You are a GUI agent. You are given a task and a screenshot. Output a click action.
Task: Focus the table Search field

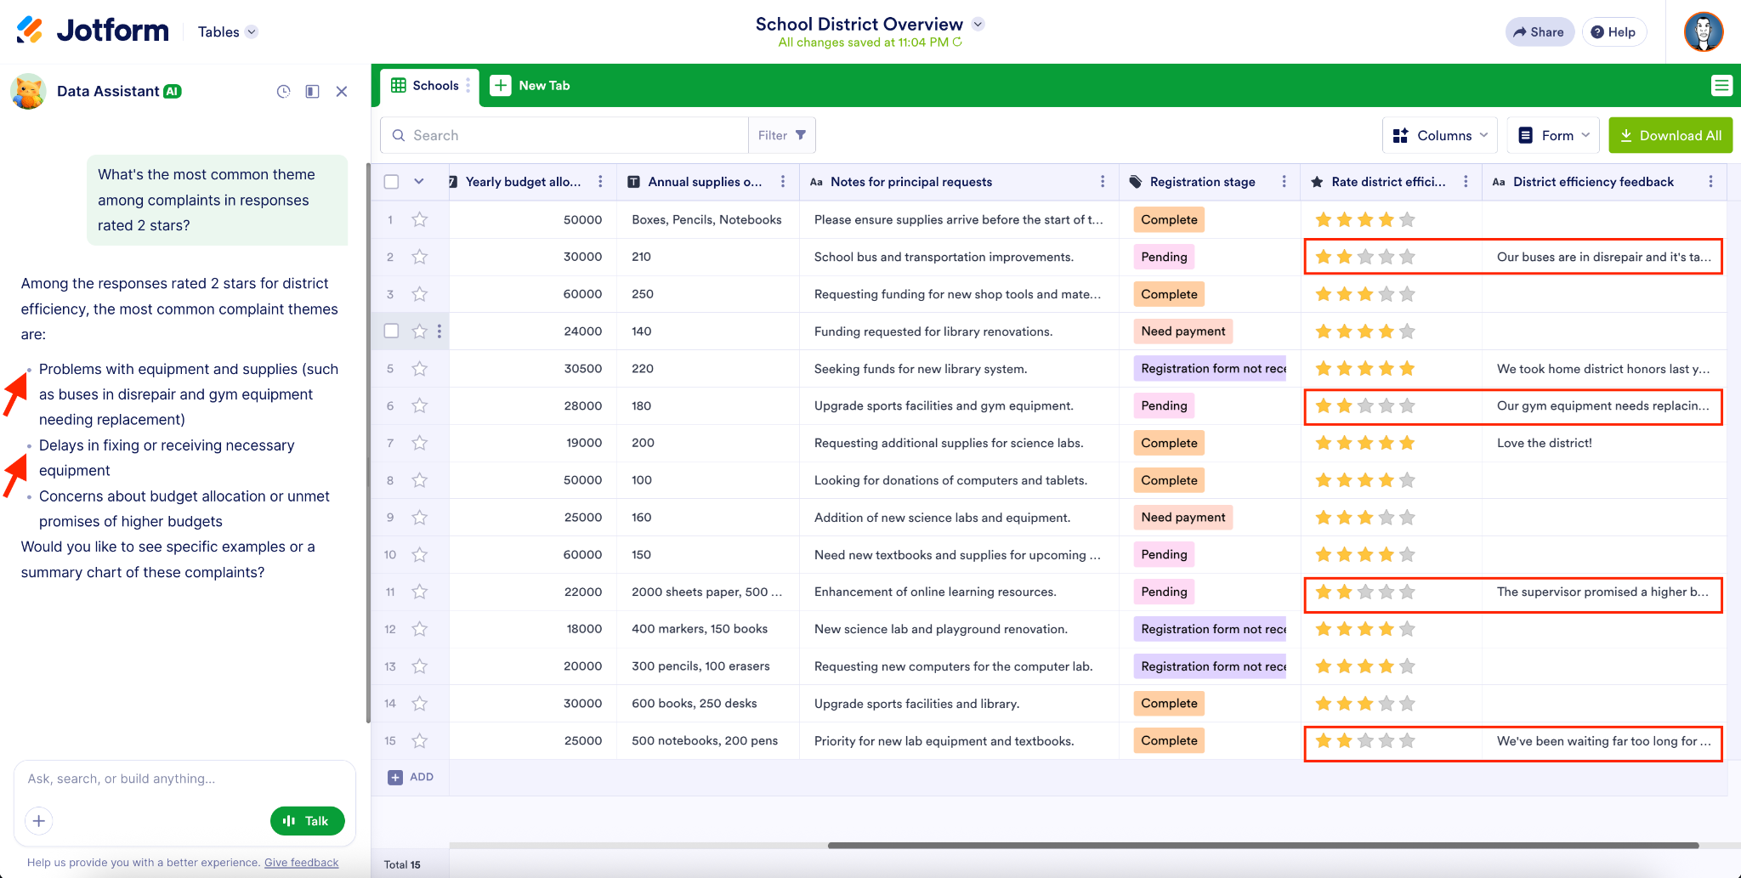pos(564,135)
